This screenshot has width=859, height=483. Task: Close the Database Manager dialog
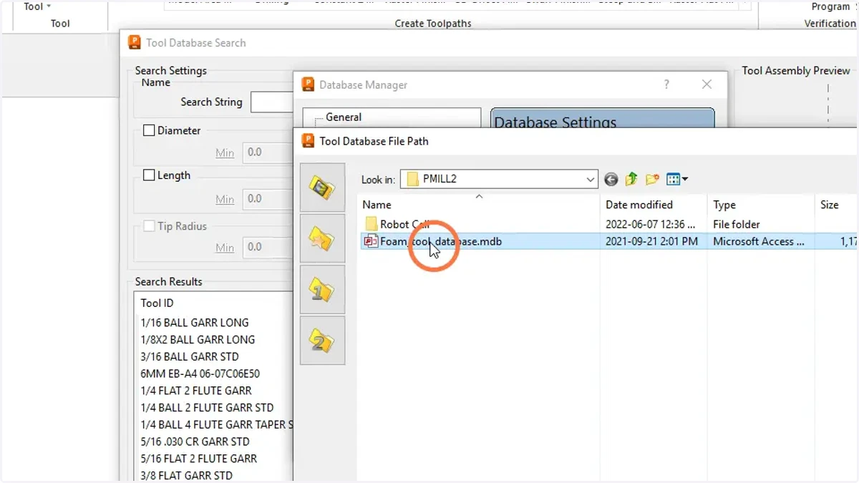pyautogui.click(x=707, y=84)
